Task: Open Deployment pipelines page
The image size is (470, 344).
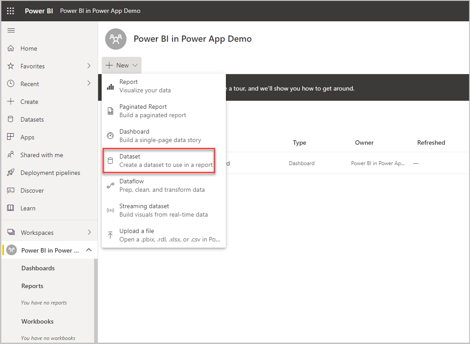Action: pos(50,173)
